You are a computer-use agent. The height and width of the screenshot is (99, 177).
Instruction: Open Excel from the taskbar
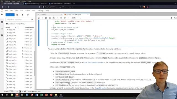(41, 95)
